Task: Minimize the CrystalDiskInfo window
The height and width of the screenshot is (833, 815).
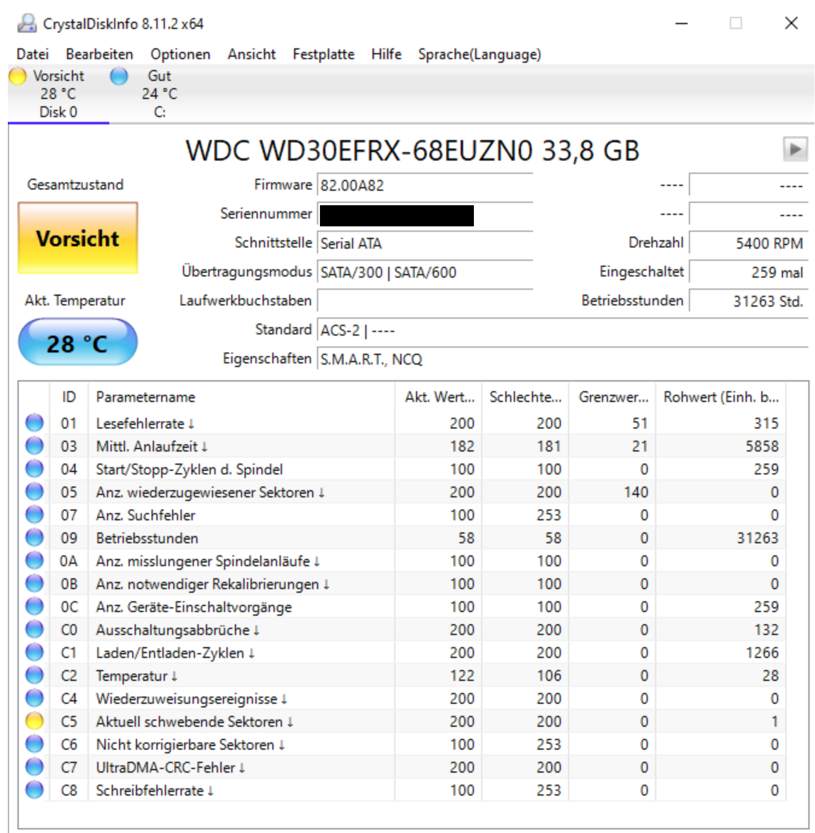Action: coord(682,23)
